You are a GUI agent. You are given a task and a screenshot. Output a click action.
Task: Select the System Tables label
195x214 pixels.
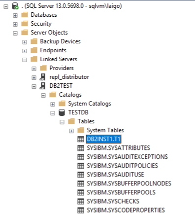click(105, 130)
